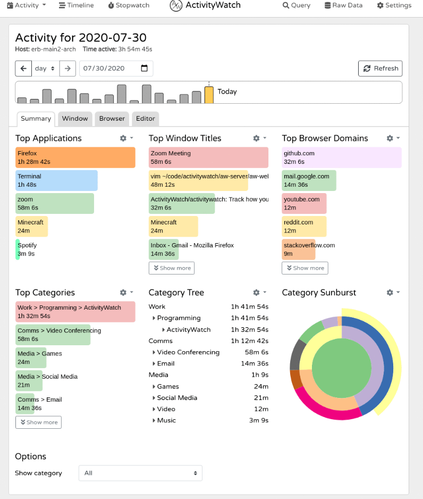Viewport: 423px width, 499px height.
Task: Select the Summary tab
Action: (36, 119)
